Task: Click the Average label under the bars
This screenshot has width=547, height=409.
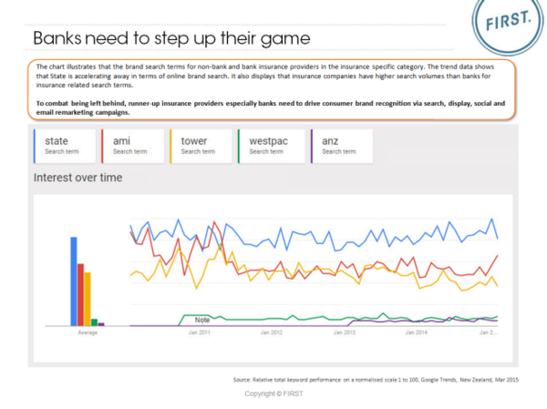Action: click(x=88, y=333)
